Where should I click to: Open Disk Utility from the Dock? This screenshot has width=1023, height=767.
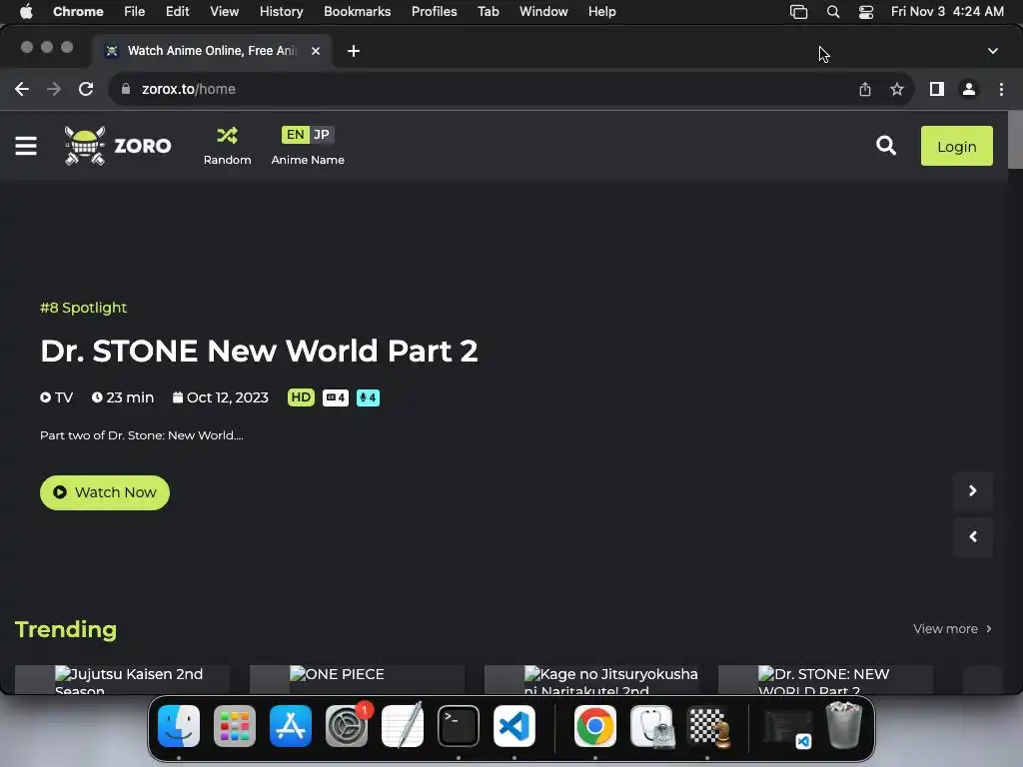[651, 726]
